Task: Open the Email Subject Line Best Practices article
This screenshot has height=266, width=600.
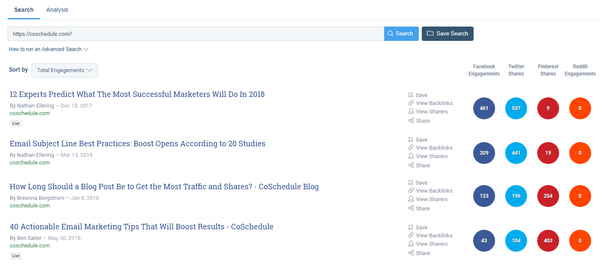Action: pos(137,144)
